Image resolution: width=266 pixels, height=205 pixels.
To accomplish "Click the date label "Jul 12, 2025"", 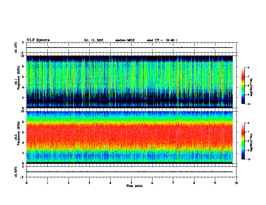I will click(x=94, y=40).
